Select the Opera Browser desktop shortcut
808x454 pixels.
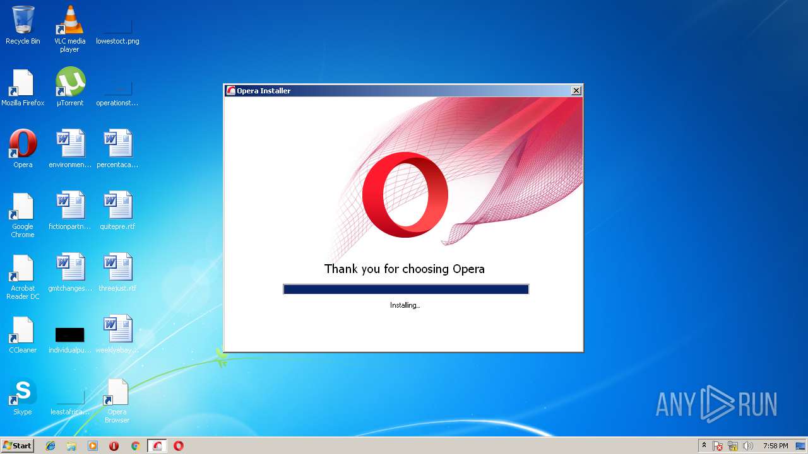pyautogui.click(x=117, y=401)
